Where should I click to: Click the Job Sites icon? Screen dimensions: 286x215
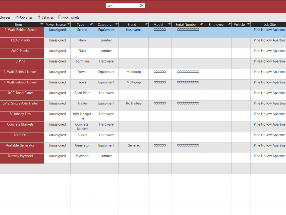click(17, 17)
